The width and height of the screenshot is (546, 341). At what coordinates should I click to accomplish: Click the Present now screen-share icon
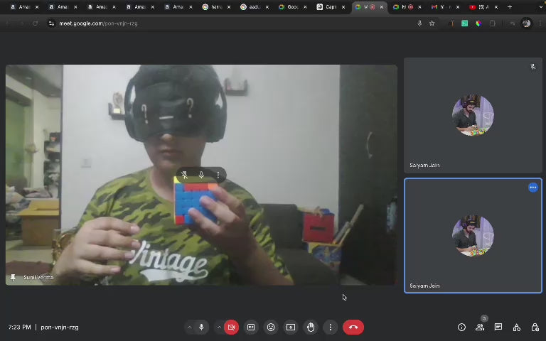pos(291,328)
